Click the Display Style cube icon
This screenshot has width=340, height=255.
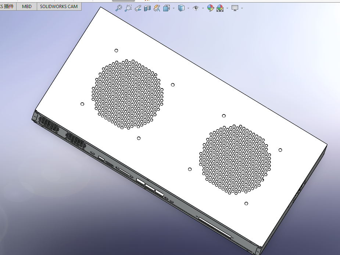pyautogui.click(x=181, y=8)
